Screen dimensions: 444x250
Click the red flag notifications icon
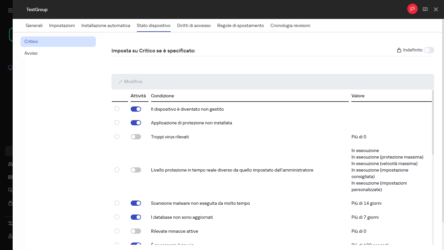coord(412,9)
